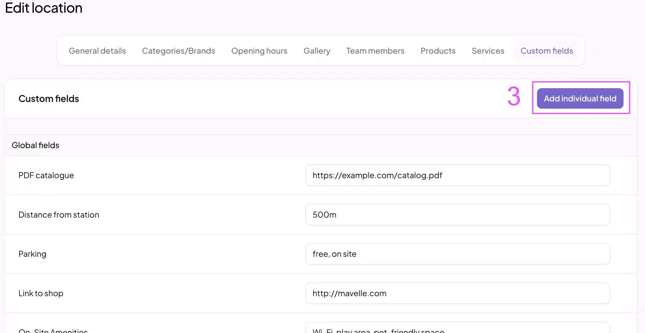Screen dimensions: 645x333
Task: Edit the PDF catalogue URL field
Action: point(457,175)
